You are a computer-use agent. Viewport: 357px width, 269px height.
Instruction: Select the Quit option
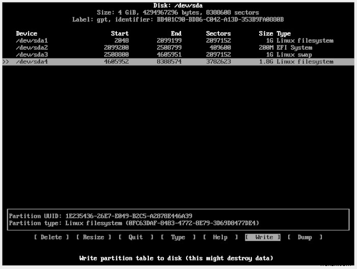[x=136, y=237]
